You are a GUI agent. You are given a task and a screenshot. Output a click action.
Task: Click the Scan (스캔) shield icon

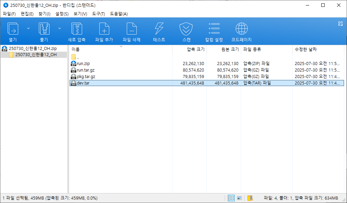pos(186,30)
